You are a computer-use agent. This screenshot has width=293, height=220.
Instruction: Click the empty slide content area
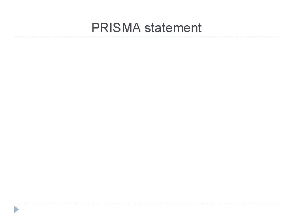146,120
